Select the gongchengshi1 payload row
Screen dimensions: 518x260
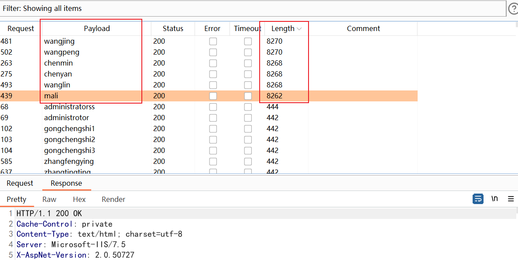pyautogui.click(x=69, y=129)
